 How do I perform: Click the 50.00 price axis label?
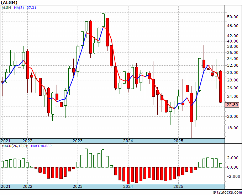(x=232, y=17)
